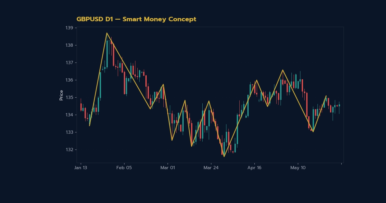Click the May 10 date label
Viewport: 386px width, 203px height.
(x=298, y=168)
